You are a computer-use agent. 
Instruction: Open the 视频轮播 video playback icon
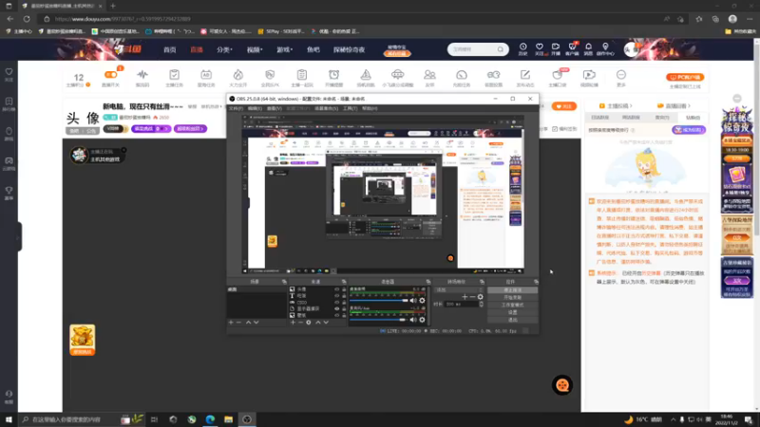589,75
